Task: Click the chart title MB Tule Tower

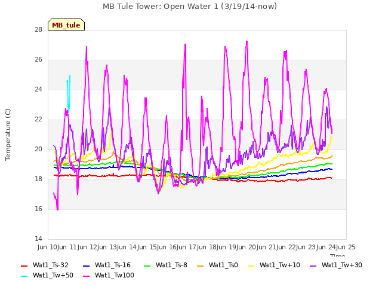Action: click(190, 7)
